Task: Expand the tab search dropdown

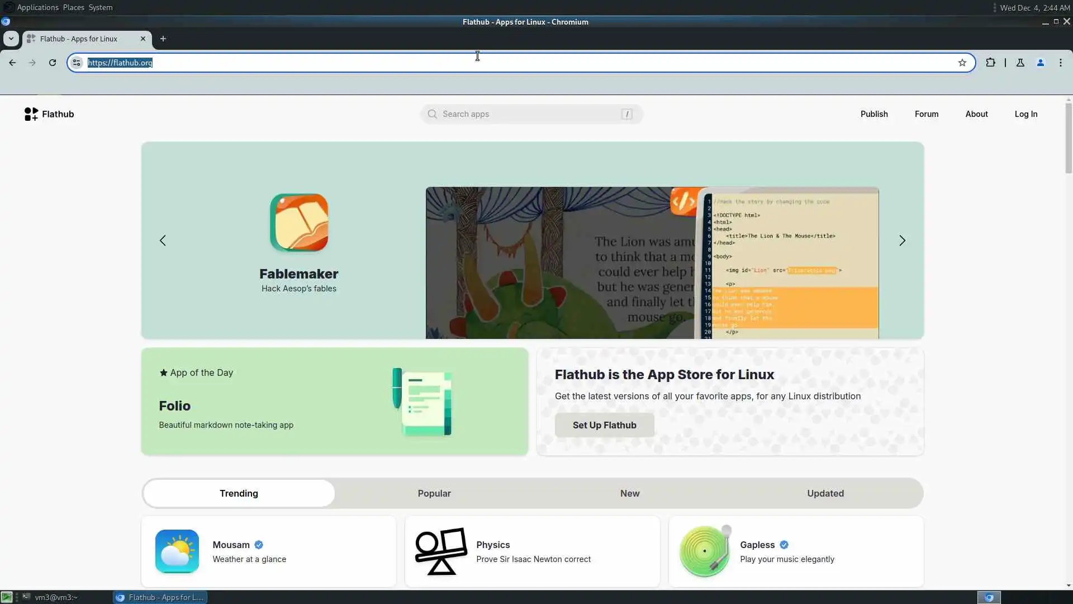Action: point(11,39)
